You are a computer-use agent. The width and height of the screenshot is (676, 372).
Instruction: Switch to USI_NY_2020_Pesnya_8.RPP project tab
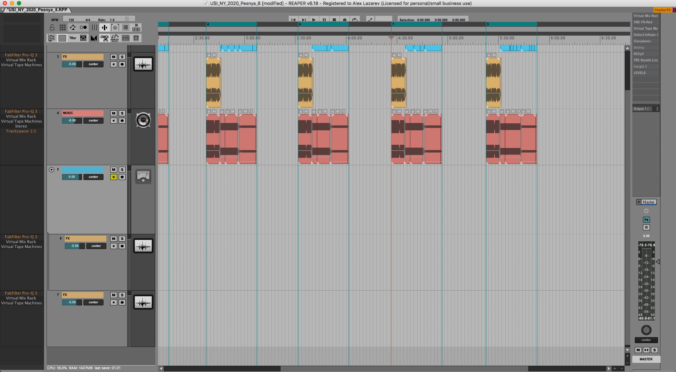(38, 10)
